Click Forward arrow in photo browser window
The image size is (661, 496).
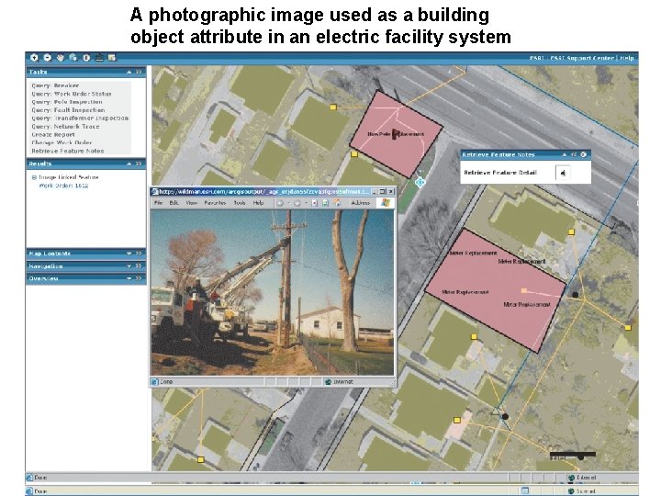click(297, 203)
